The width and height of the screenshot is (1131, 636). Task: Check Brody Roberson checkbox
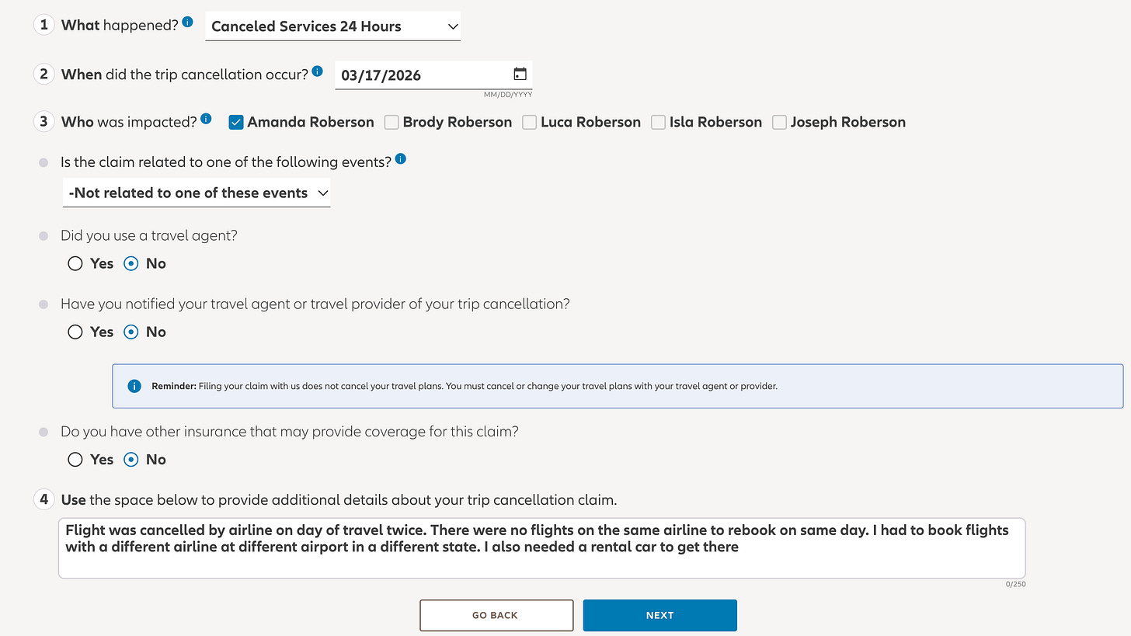click(x=391, y=122)
